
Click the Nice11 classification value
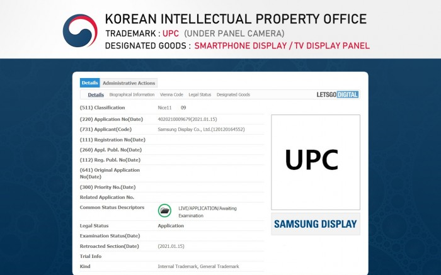[x=164, y=108]
